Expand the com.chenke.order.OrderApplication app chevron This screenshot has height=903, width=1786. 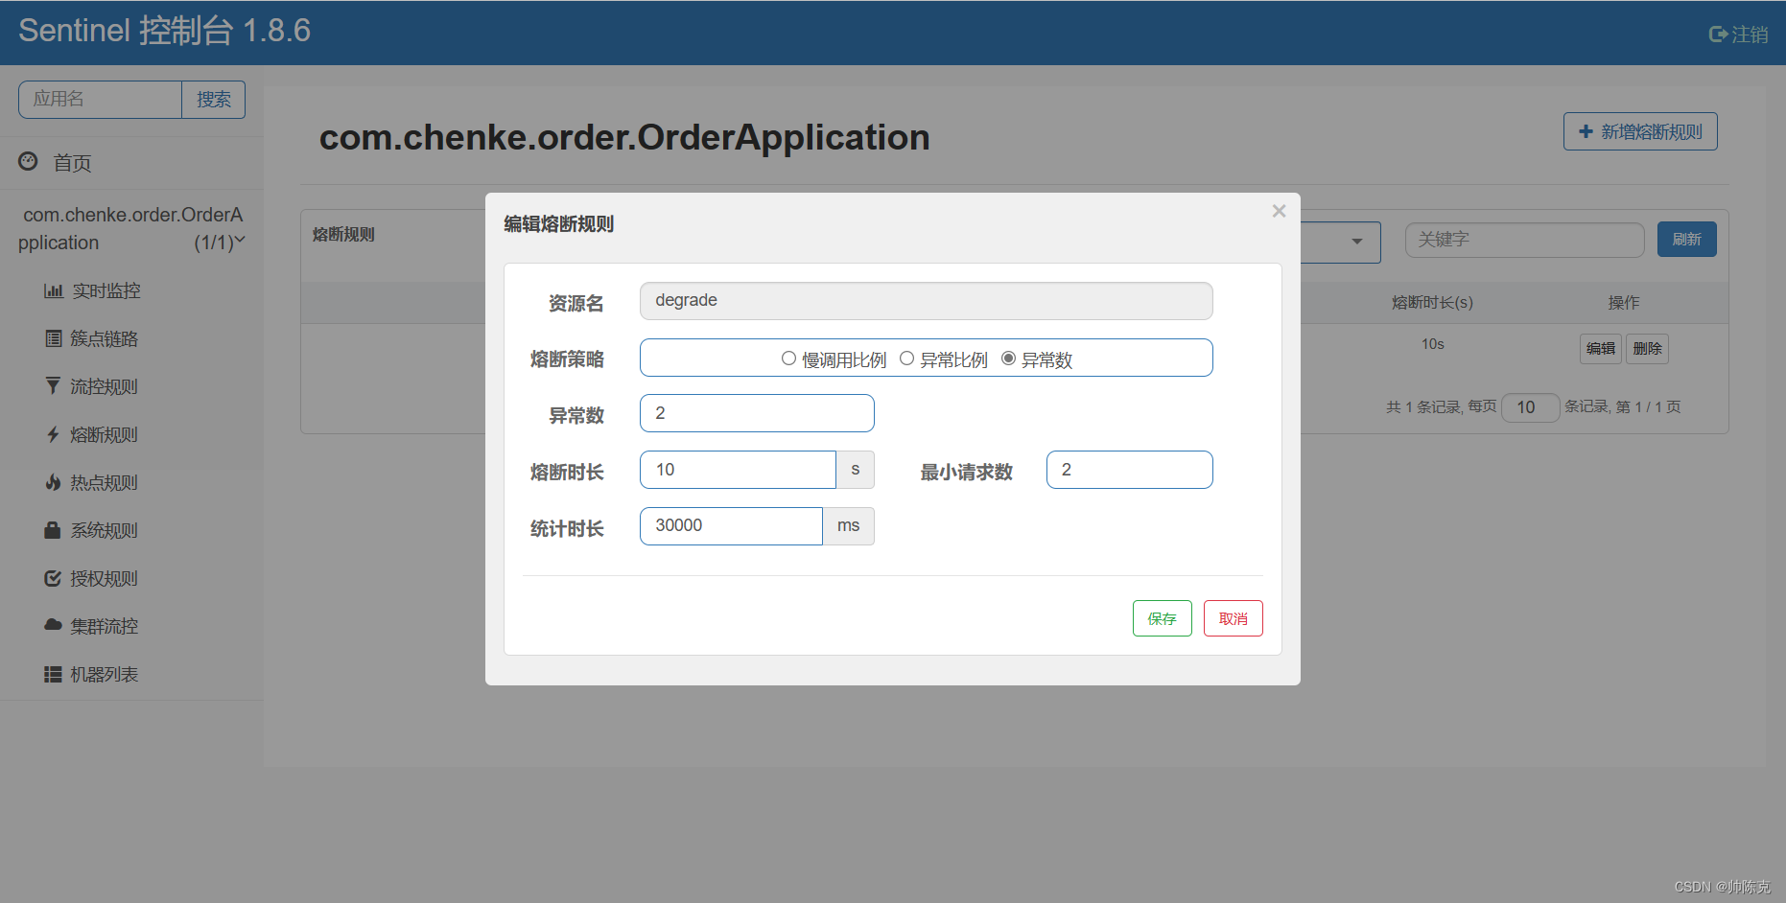pyautogui.click(x=240, y=240)
